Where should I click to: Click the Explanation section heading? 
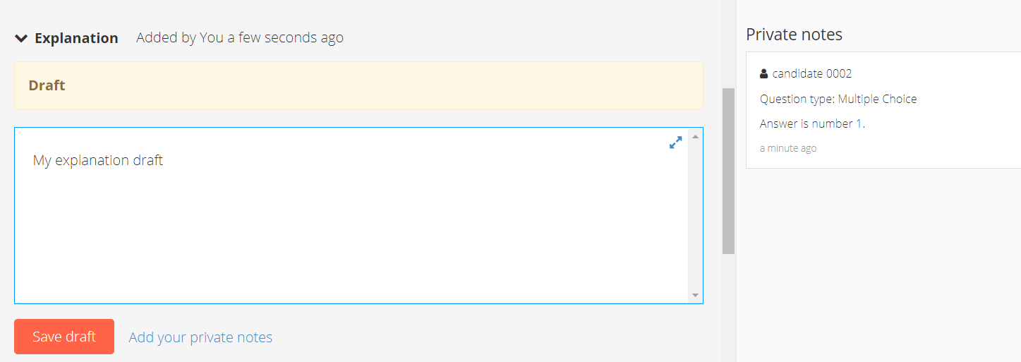point(76,38)
